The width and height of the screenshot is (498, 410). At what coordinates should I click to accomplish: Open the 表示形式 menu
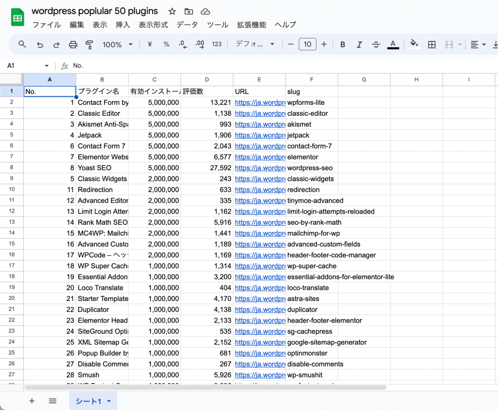pos(153,25)
